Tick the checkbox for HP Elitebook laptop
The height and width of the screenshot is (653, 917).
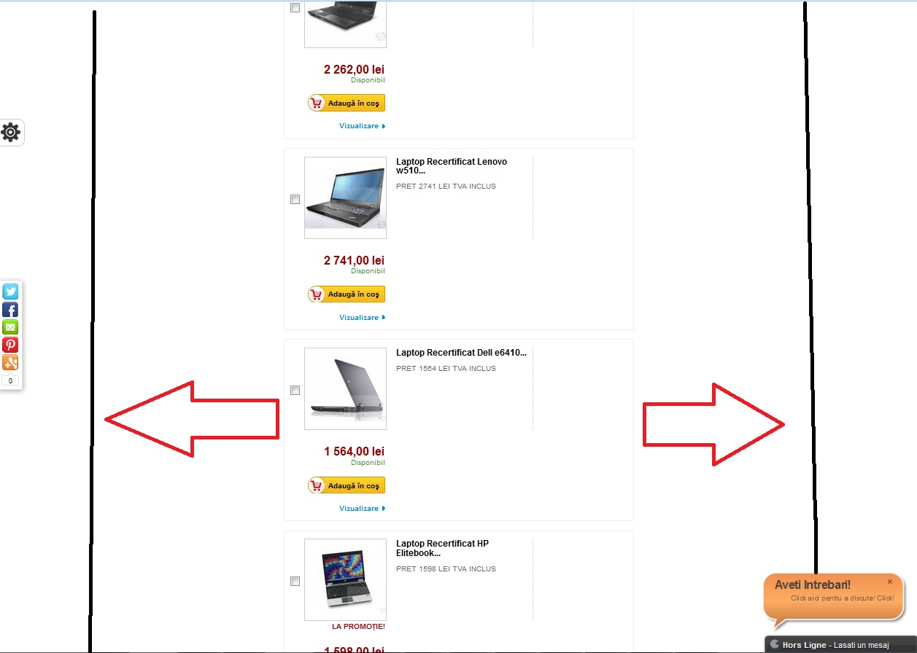[x=295, y=582]
